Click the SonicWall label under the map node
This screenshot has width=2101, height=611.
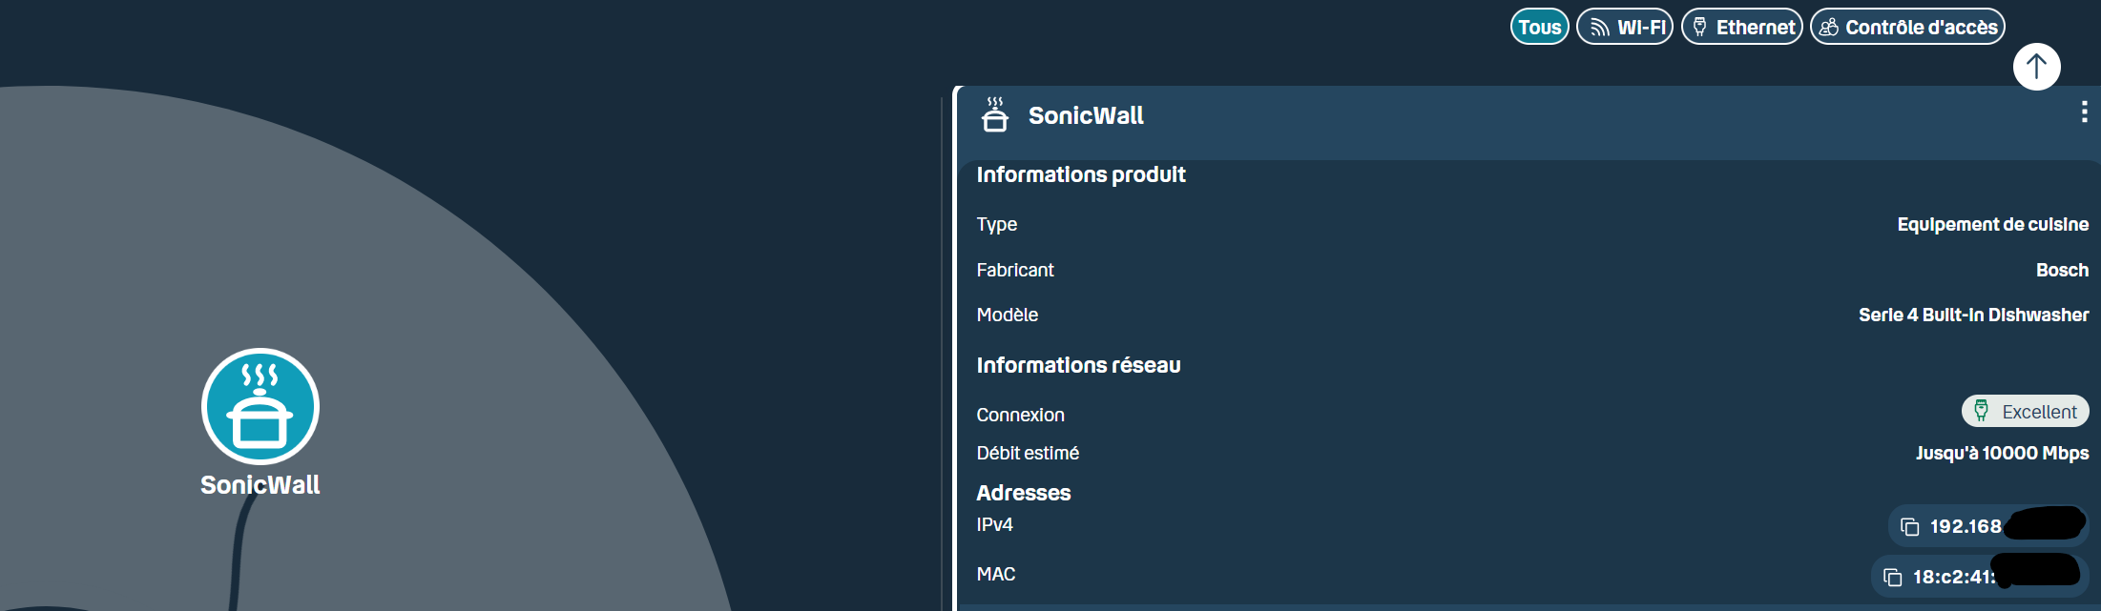tap(260, 484)
